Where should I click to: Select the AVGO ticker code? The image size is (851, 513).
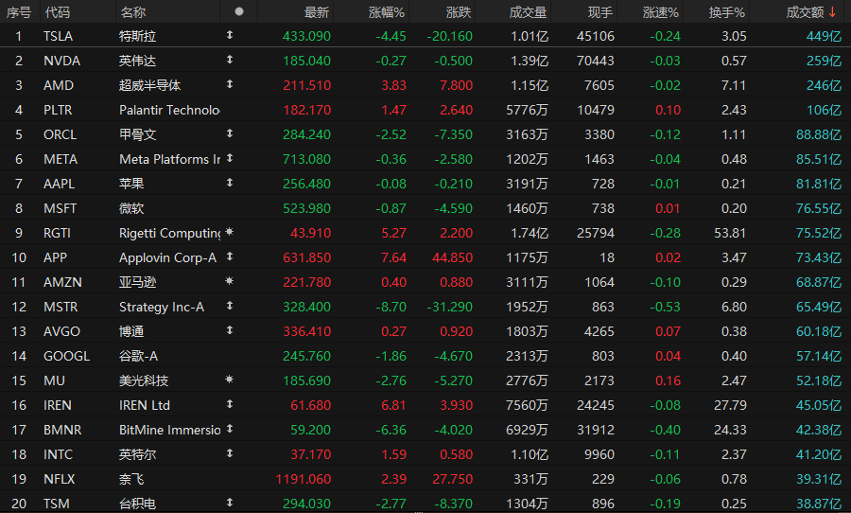click(x=61, y=331)
